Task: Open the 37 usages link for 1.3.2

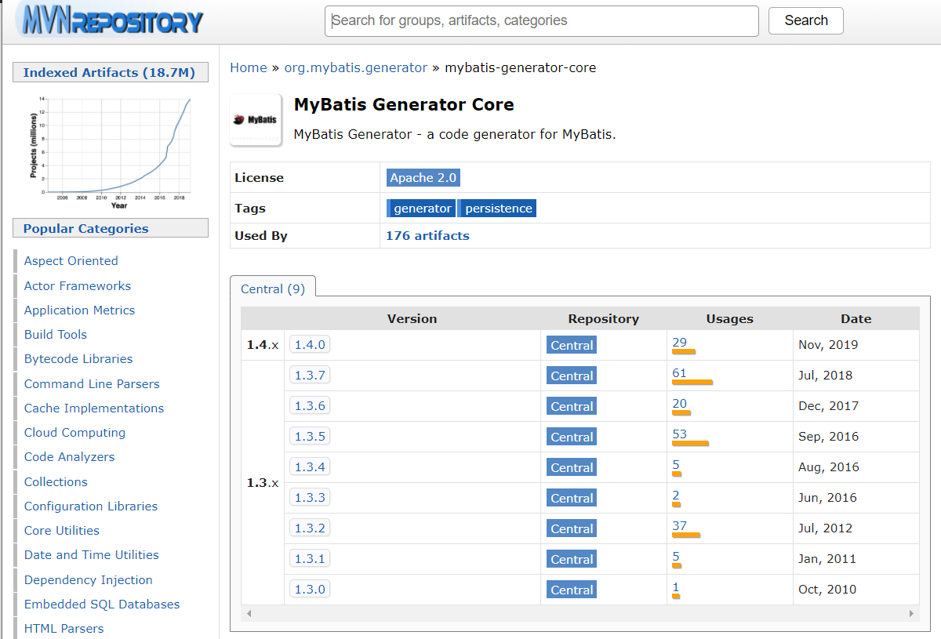Action: [x=679, y=525]
